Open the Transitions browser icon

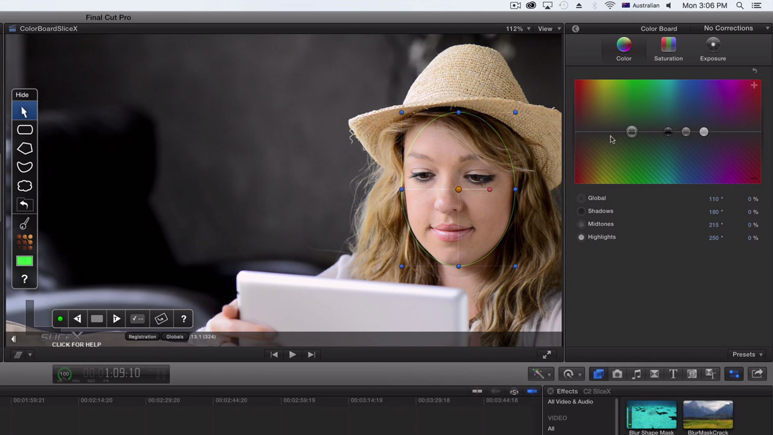click(654, 374)
